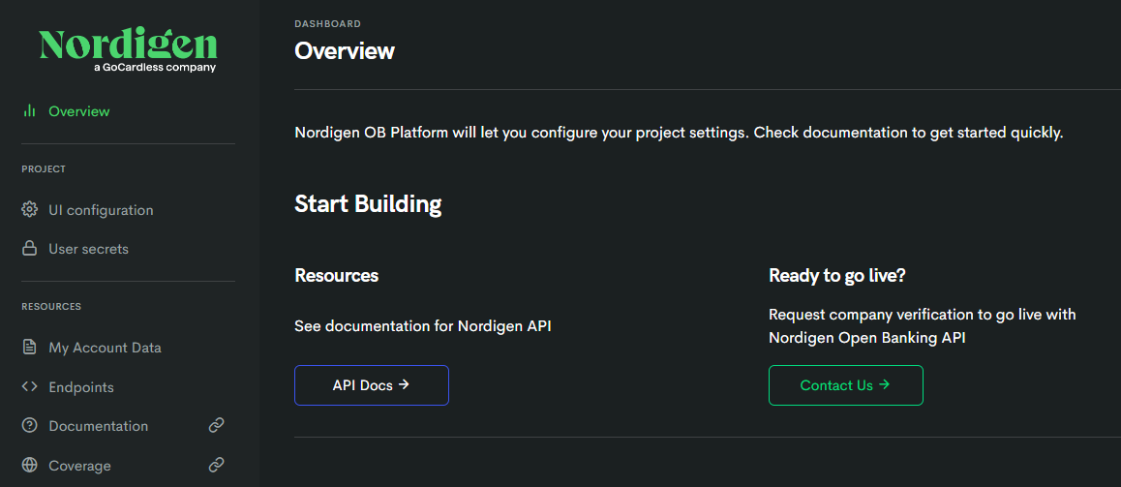This screenshot has width=1121, height=487.
Task: Open the My Account Data text label
Action: pos(105,348)
